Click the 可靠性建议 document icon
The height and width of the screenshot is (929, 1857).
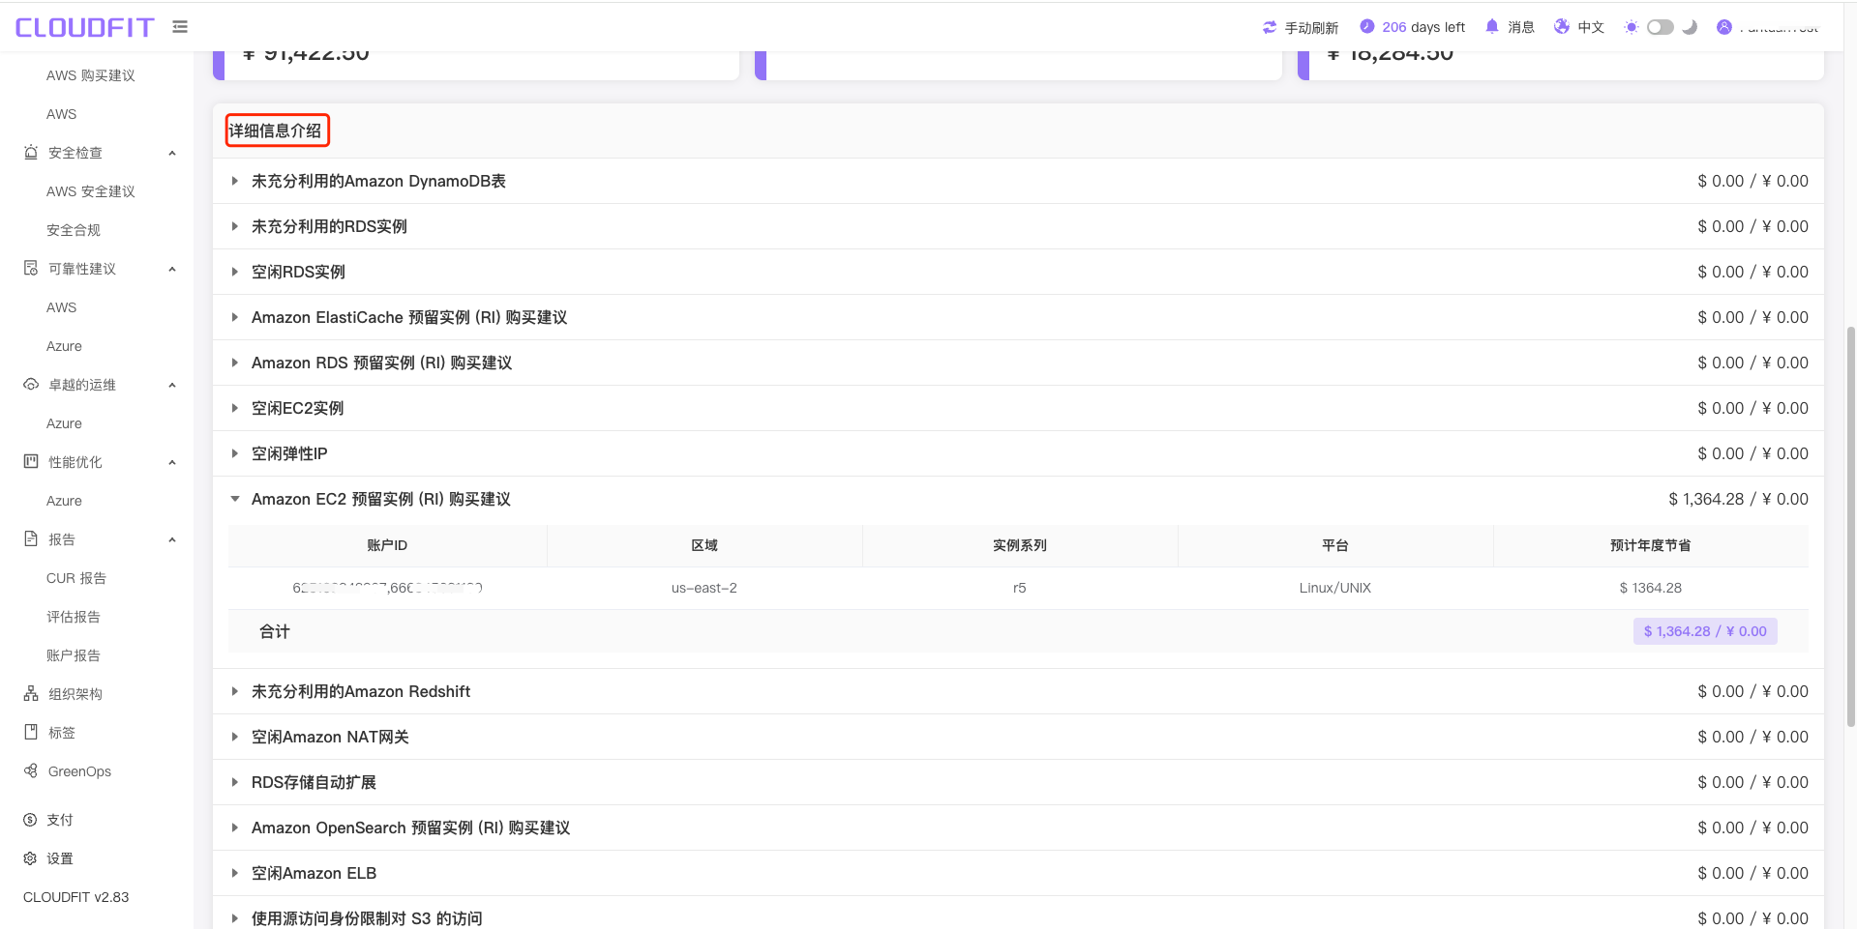click(x=31, y=268)
